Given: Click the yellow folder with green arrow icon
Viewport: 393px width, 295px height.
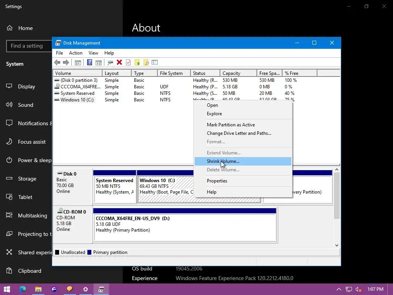Looking at the screenshot, I should [x=137, y=62].
